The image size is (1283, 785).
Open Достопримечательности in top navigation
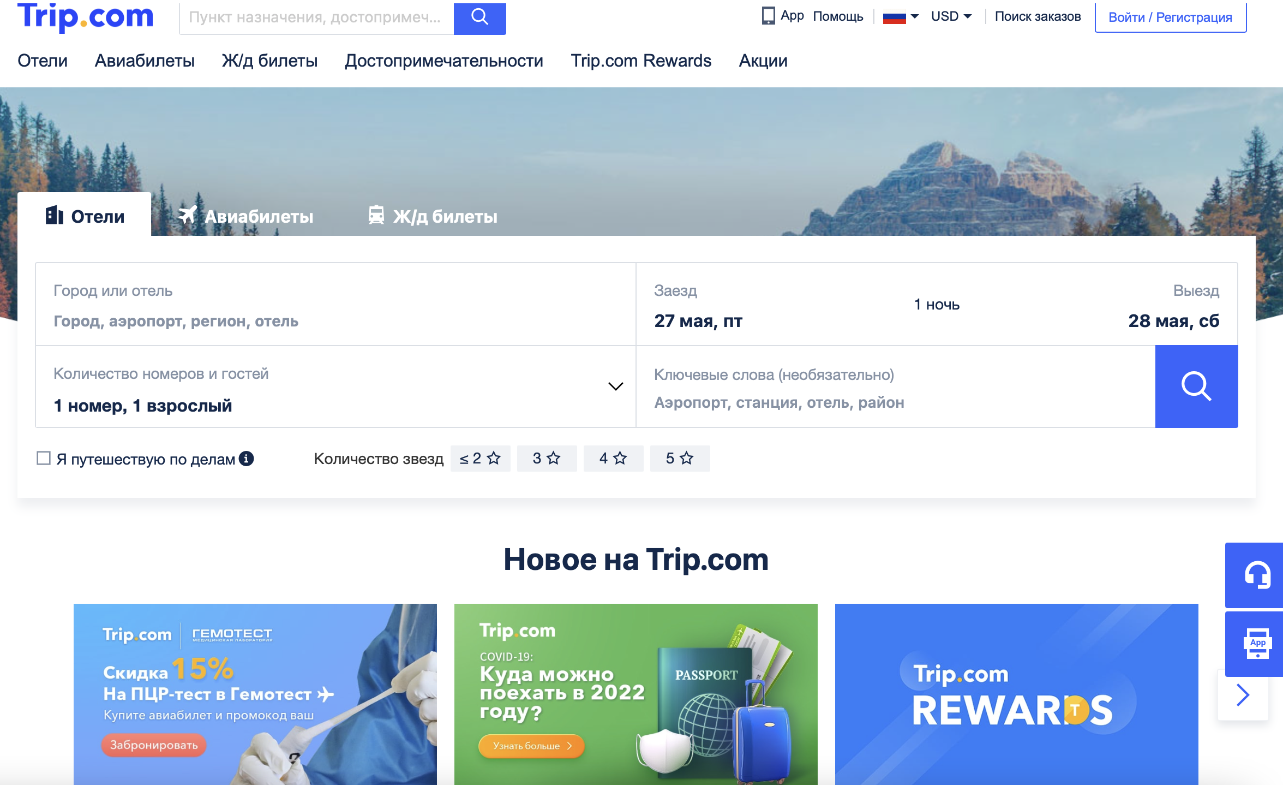(x=444, y=61)
